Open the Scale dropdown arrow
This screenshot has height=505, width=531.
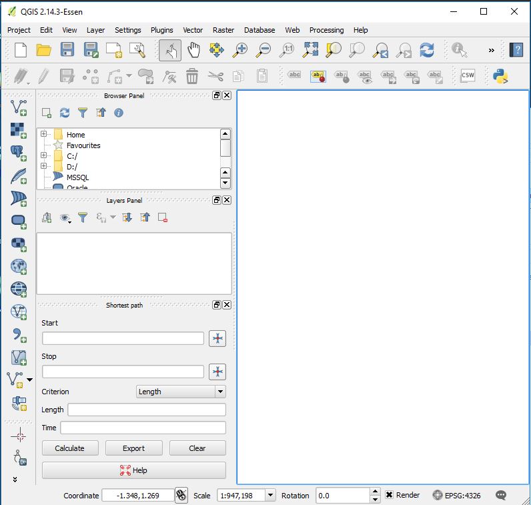click(270, 495)
